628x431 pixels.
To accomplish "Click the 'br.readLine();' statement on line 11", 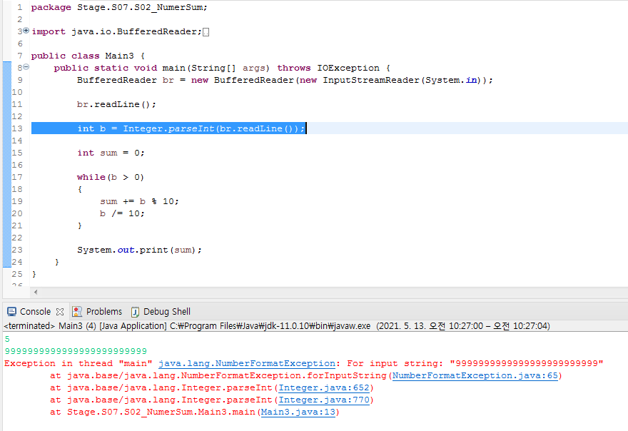I will click(116, 104).
